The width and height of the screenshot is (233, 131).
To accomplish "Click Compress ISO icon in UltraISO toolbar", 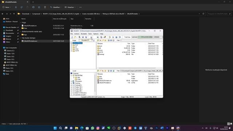I will (101, 37).
